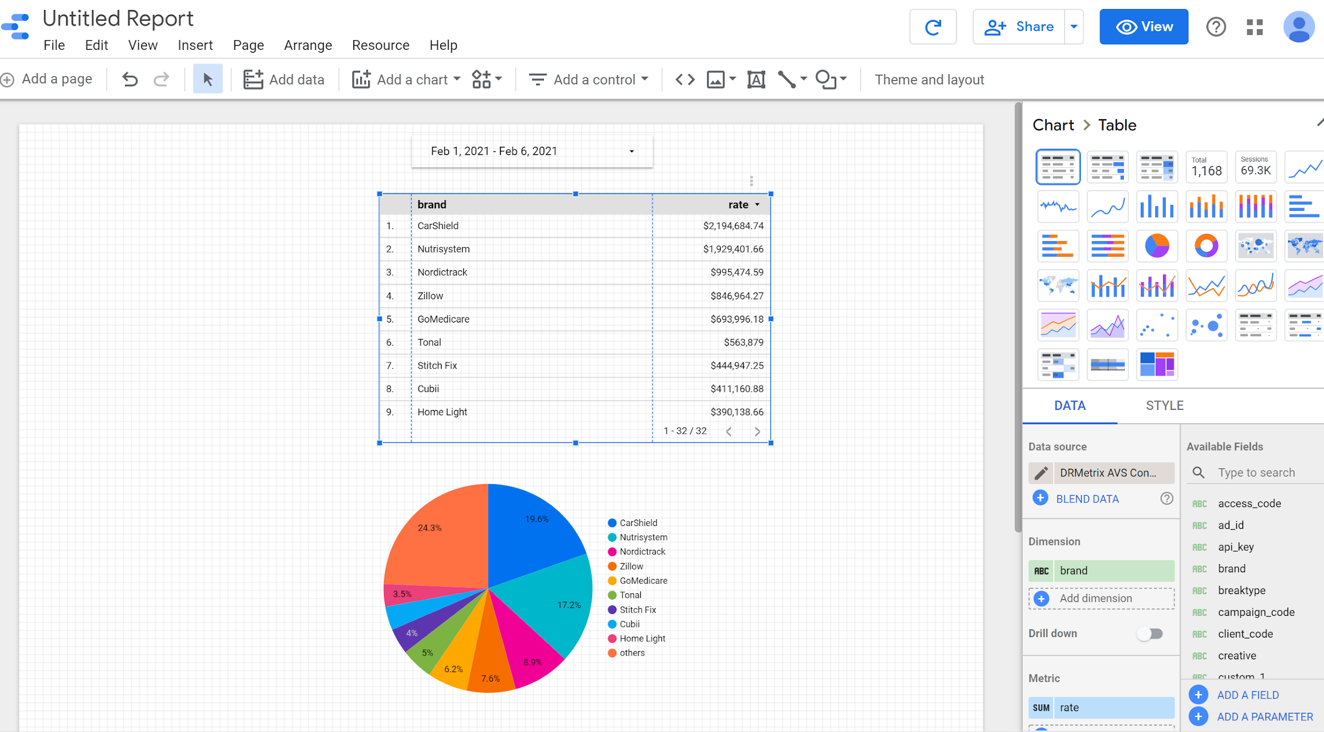Click the URL embed code icon
The width and height of the screenshot is (1324, 732).
pos(685,79)
